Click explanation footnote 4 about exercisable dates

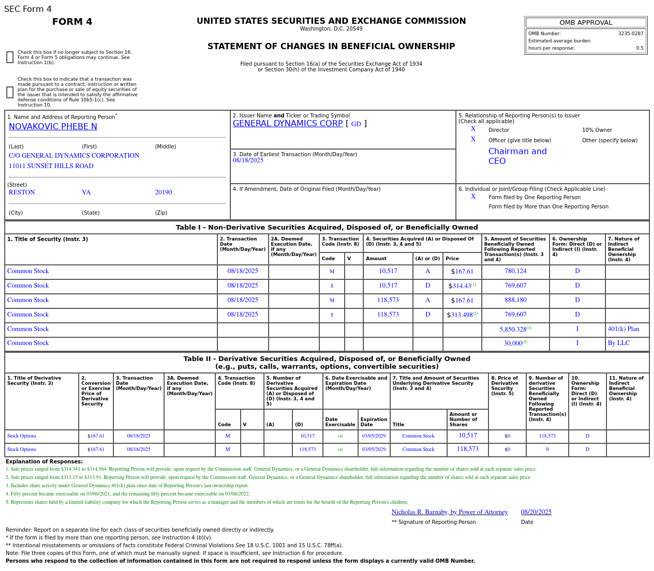(x=128, y=494)
